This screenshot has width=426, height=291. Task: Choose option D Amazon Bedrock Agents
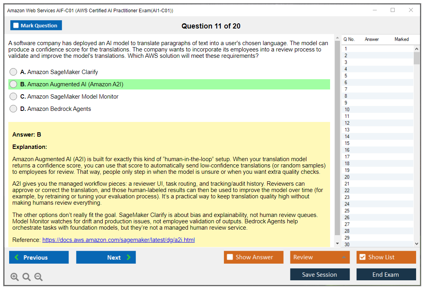tap(13, 109)
